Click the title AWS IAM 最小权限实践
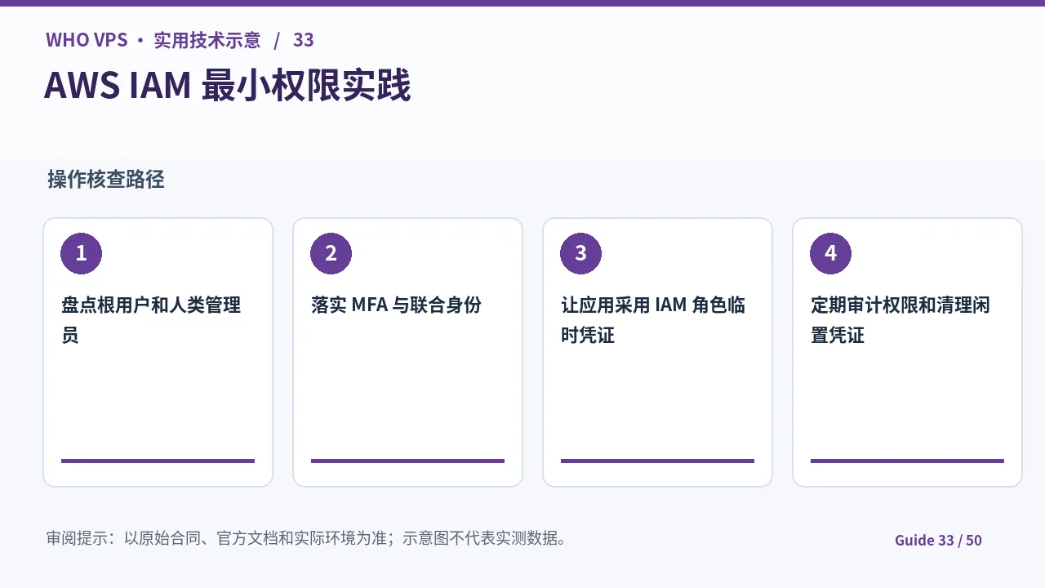Image resolution: width=1045 pixels, height=588 pixels. 227,86
